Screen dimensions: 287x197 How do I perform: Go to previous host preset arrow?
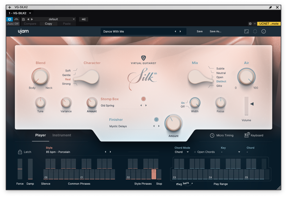[28, 19]
